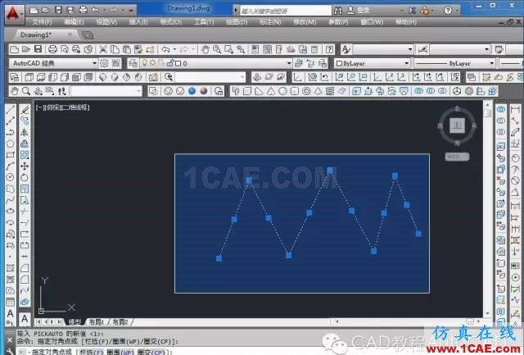Select the Spline draw tool

click(x=11, y=200)
